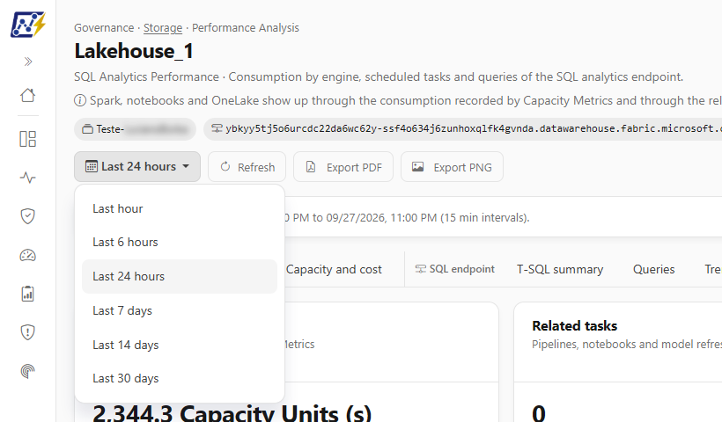Open the clipboard chart report sidebar icon

(27, 294)
